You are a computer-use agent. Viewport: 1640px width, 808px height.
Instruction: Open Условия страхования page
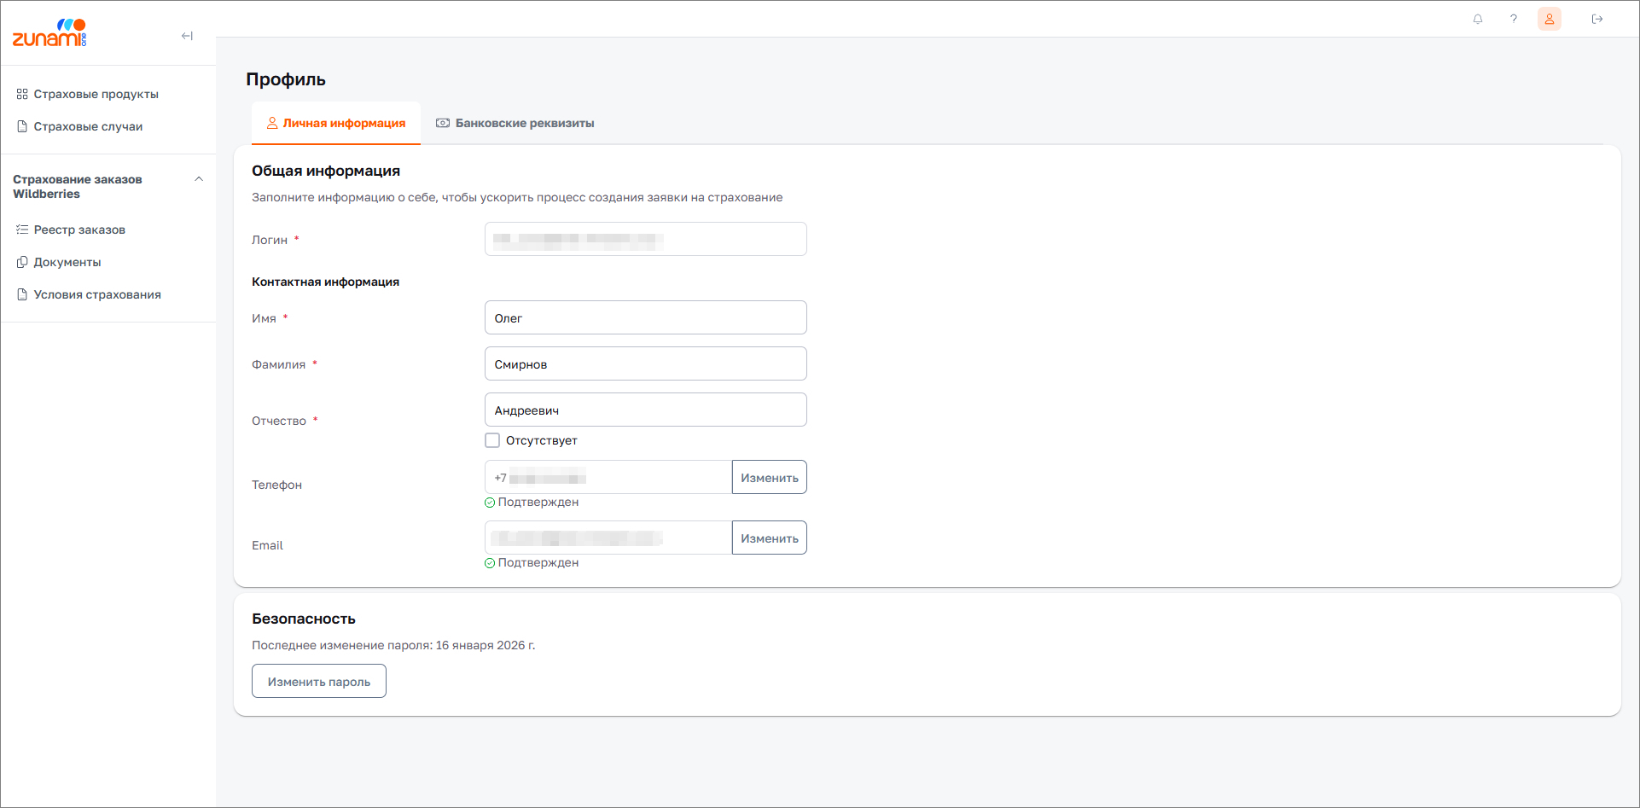[97, 294]
